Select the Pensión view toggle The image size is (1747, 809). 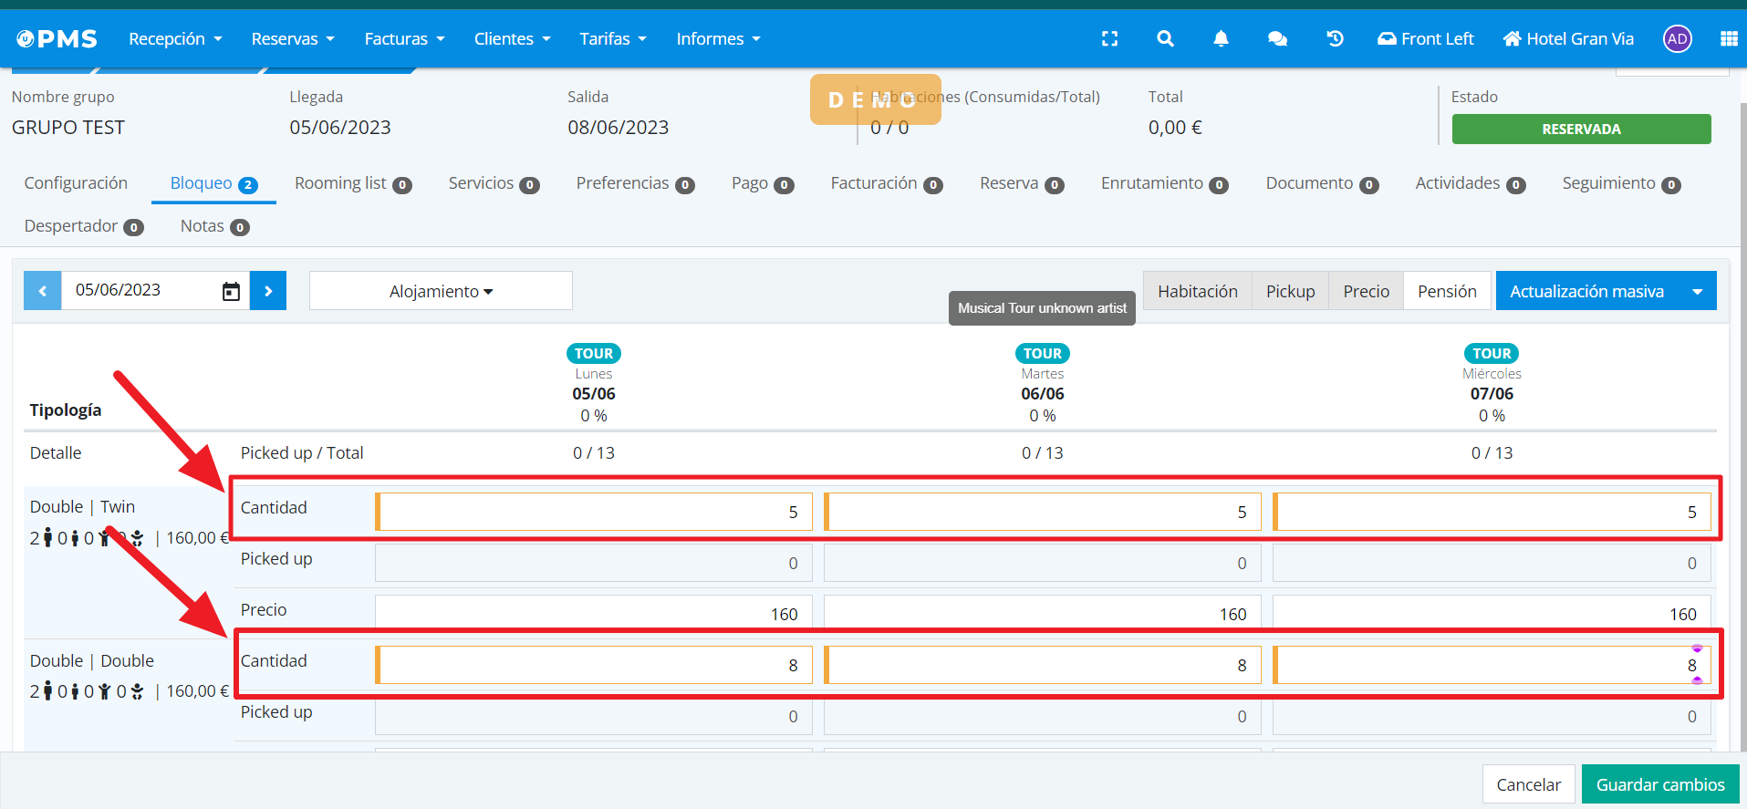tap(1447, 291)
